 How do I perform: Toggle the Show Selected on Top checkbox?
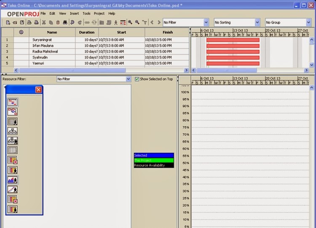[x=137, y=79]
